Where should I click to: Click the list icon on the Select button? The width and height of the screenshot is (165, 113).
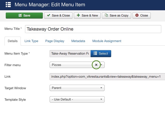pyautogui.click(x=95, y=53)
